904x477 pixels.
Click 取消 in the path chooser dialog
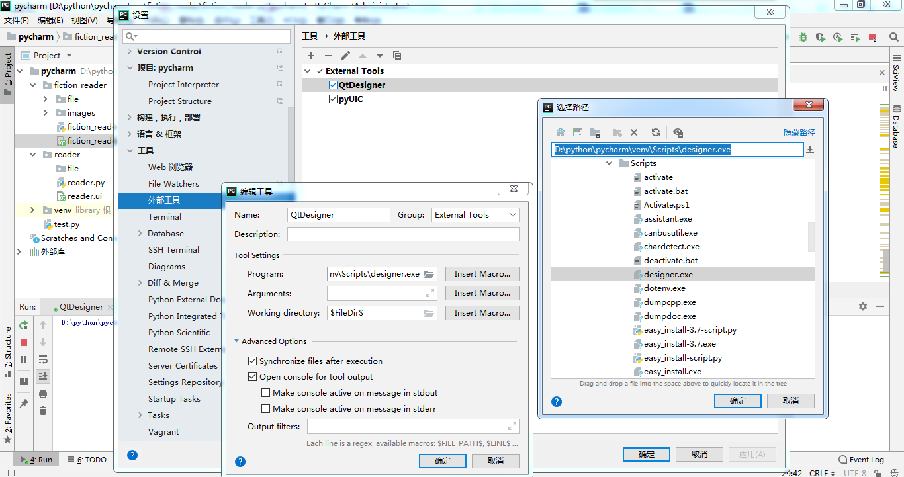pos(791,401)
